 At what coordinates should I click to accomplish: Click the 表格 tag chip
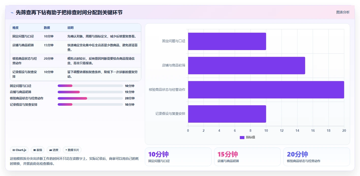point(38,150)
